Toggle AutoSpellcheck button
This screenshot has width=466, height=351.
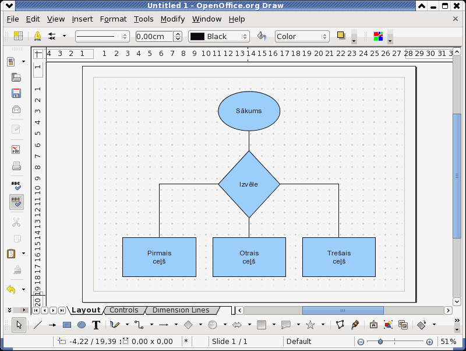pyautogui.click(x=16, y=202)
